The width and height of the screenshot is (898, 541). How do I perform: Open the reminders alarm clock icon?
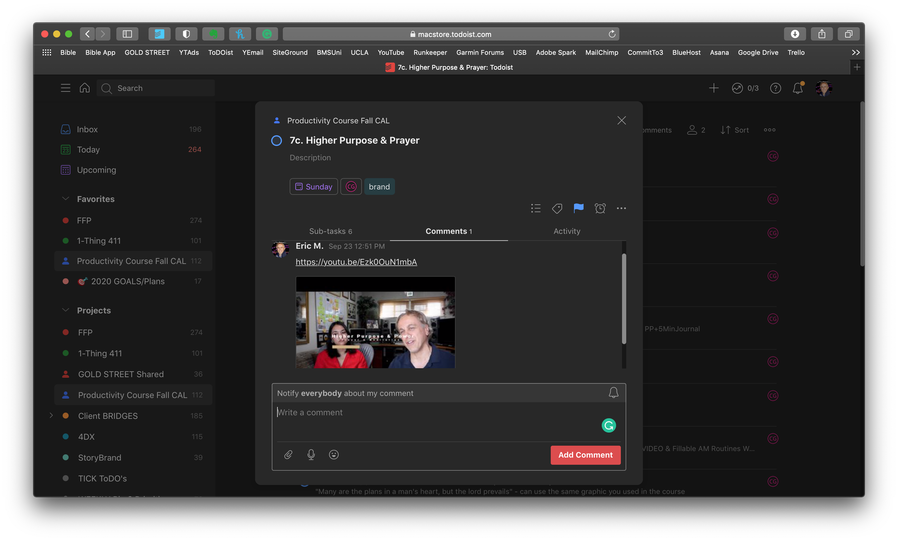[x=600, y=208]
